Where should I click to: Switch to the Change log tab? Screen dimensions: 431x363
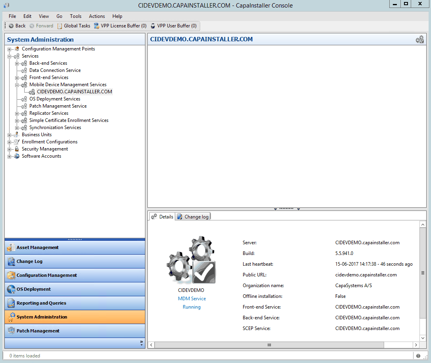click(193, 217)
